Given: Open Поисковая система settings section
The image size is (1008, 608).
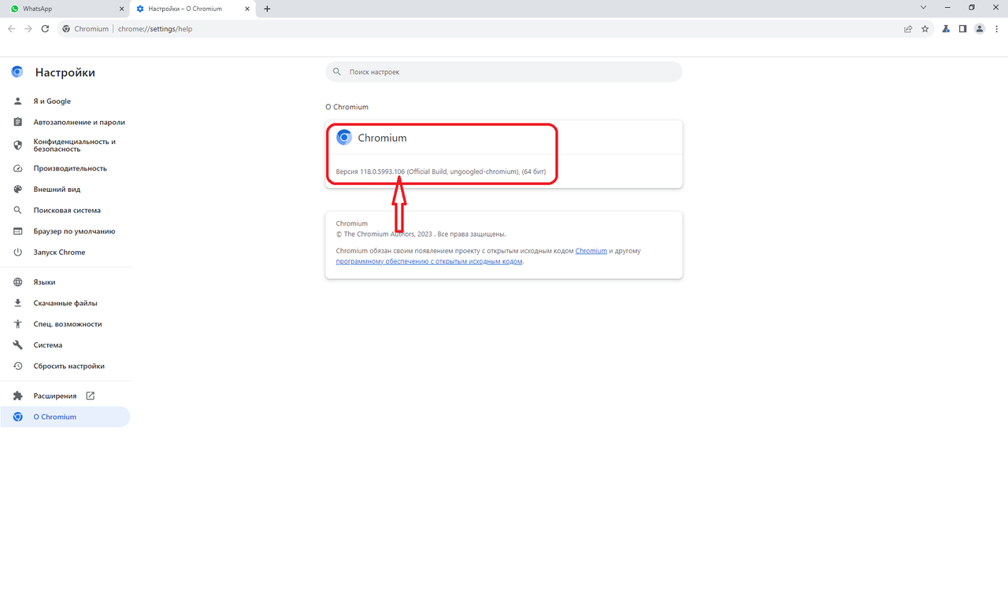Looking at the screenshot, I should (65, 210).
